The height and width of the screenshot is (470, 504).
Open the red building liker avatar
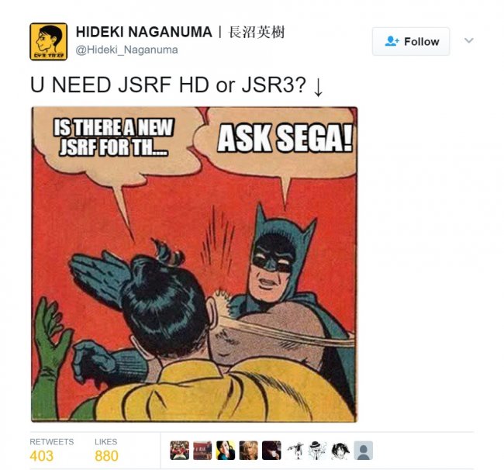tap(202, 451)
